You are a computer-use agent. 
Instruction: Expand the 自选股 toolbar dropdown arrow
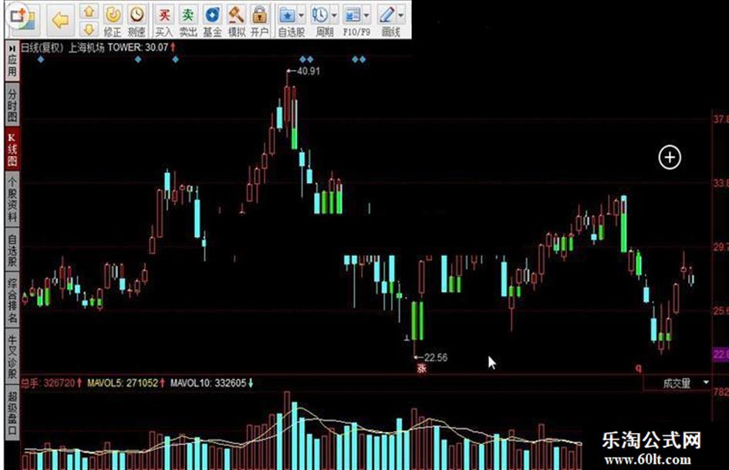(x=302, y=16)
